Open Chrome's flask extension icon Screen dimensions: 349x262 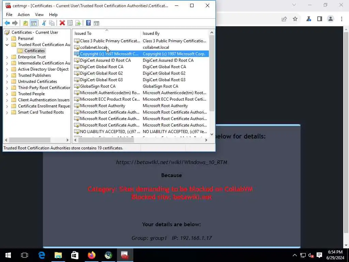[309, 19]
